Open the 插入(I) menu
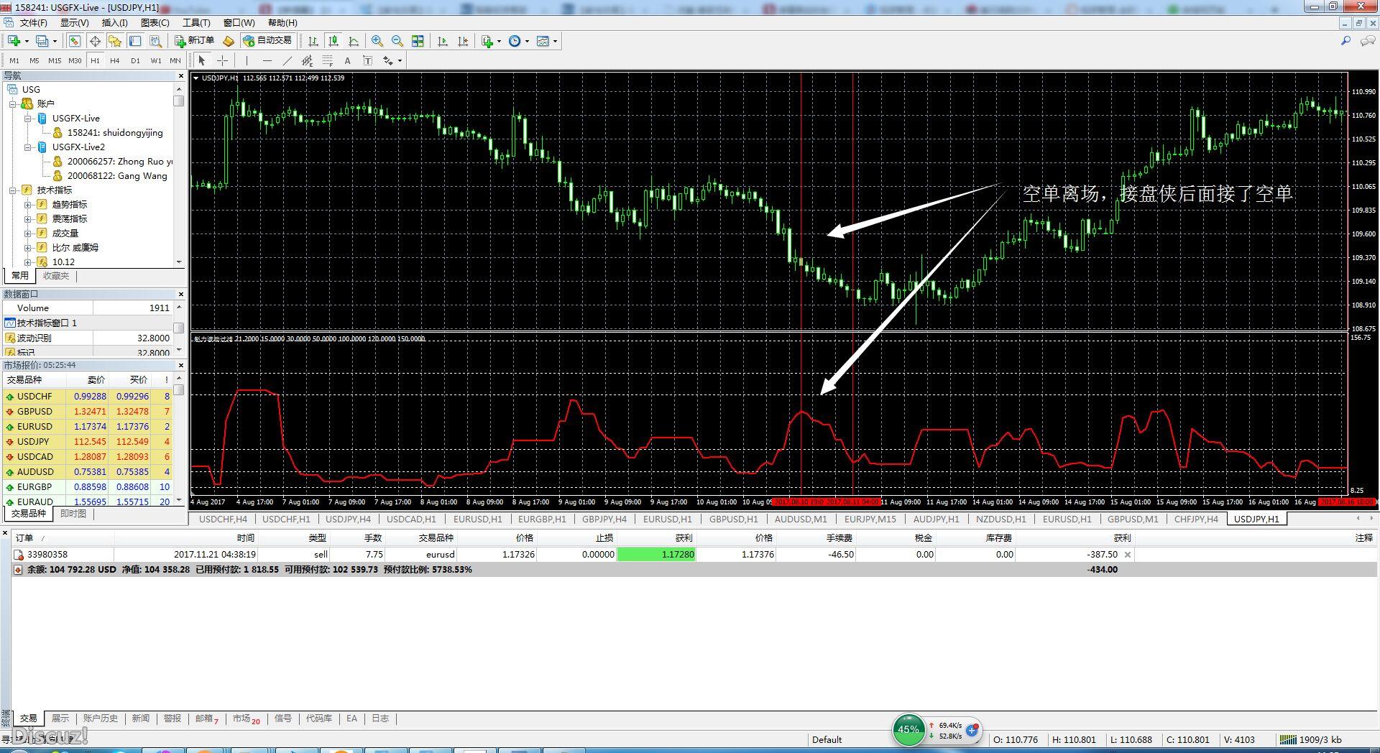Viewport: 1380px width, 753px height. (x=115, y=23)
